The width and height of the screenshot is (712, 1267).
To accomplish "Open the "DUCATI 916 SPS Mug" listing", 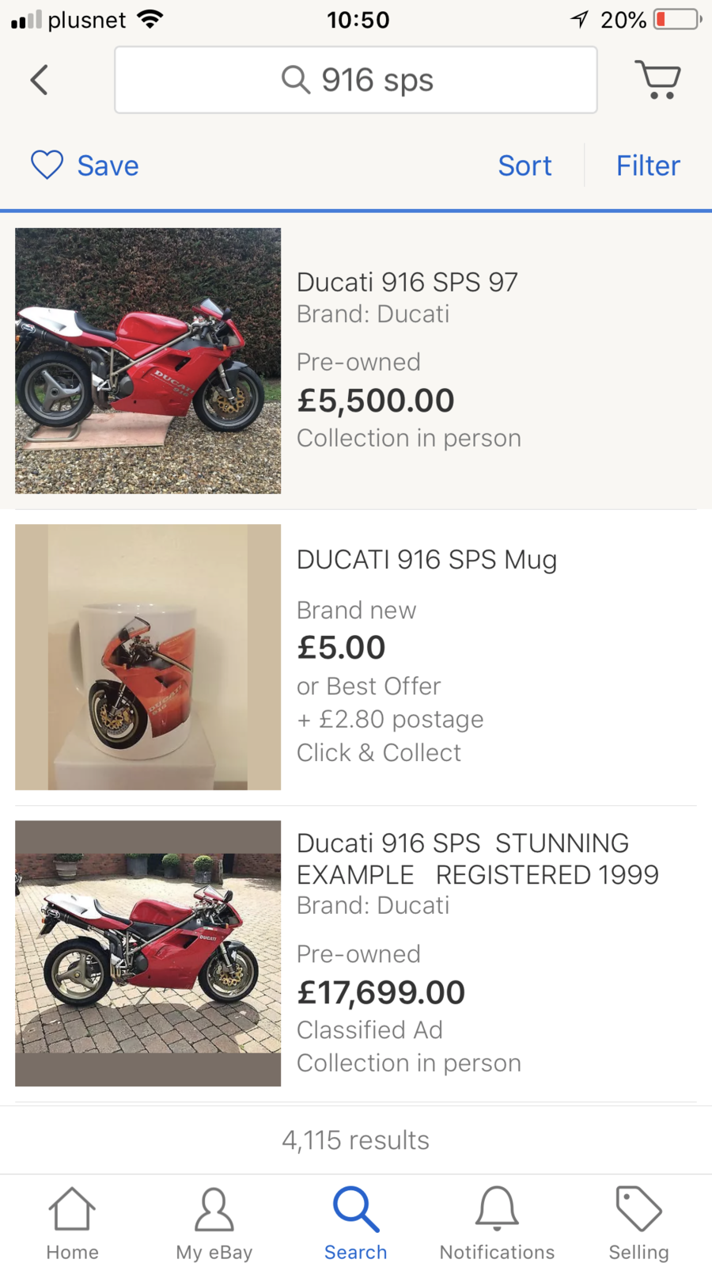I will 426,560.
